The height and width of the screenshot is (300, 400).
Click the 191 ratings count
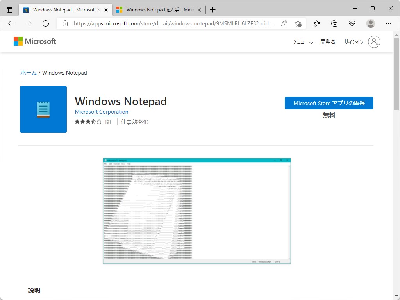point(108,122)
